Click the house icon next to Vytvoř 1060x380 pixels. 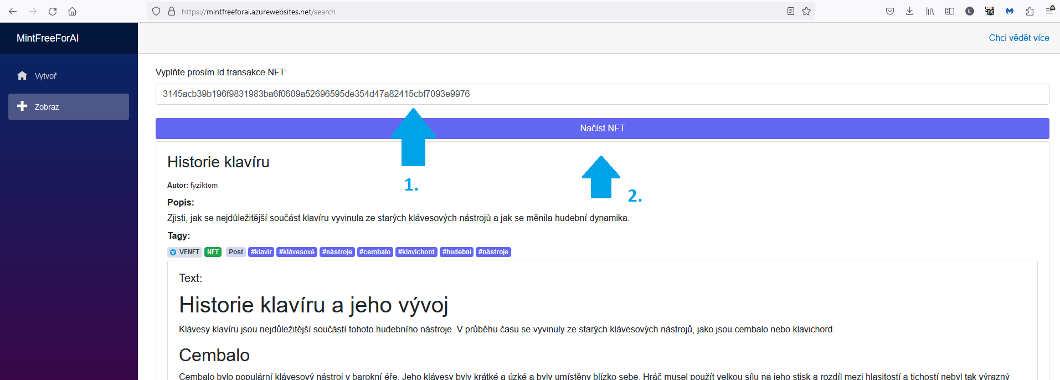22,75
